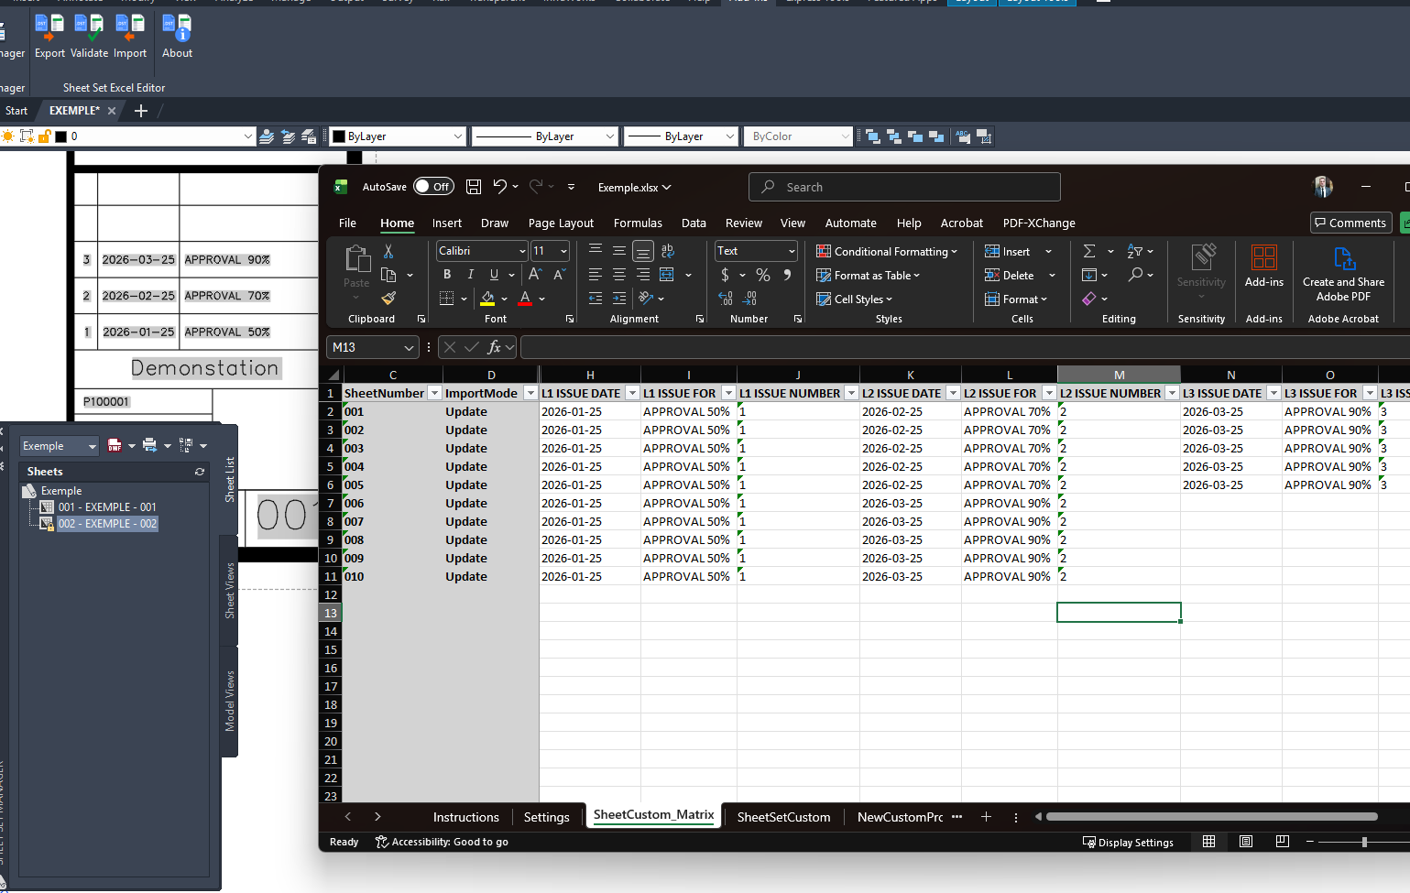This screenshot has height=893, width=1410.
Task: Click the Wrap Text icon
Action: [667, 251]
